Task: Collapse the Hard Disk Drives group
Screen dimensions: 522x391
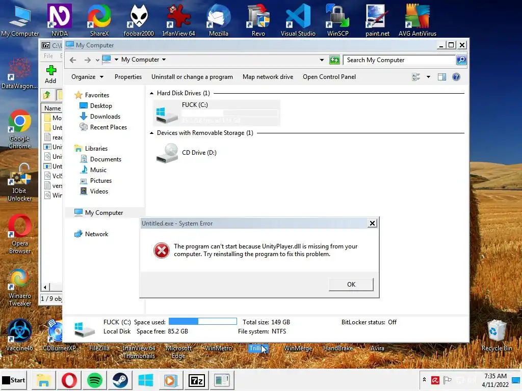Action: click(x=152, y=93)
